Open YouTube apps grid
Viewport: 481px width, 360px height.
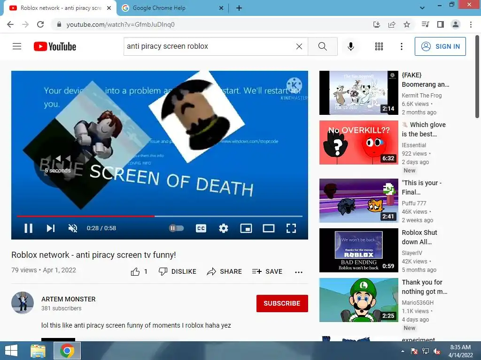(x=379, y=46)
